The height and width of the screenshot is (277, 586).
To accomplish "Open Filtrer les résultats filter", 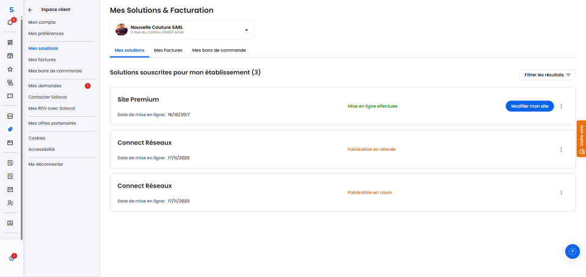I will pos(547,75).
